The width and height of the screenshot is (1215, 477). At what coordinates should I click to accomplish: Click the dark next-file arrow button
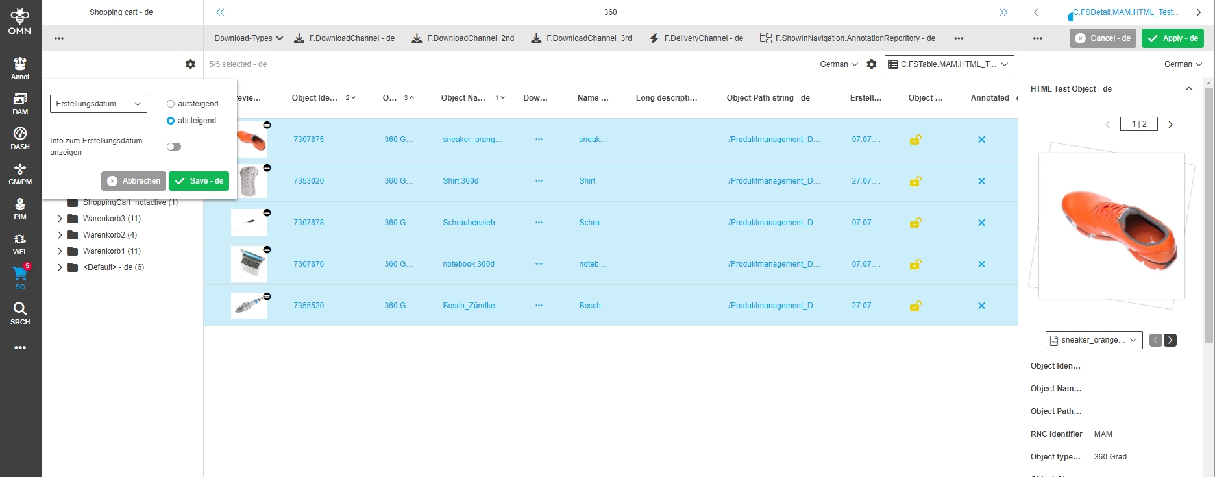tap(1170, 340)
